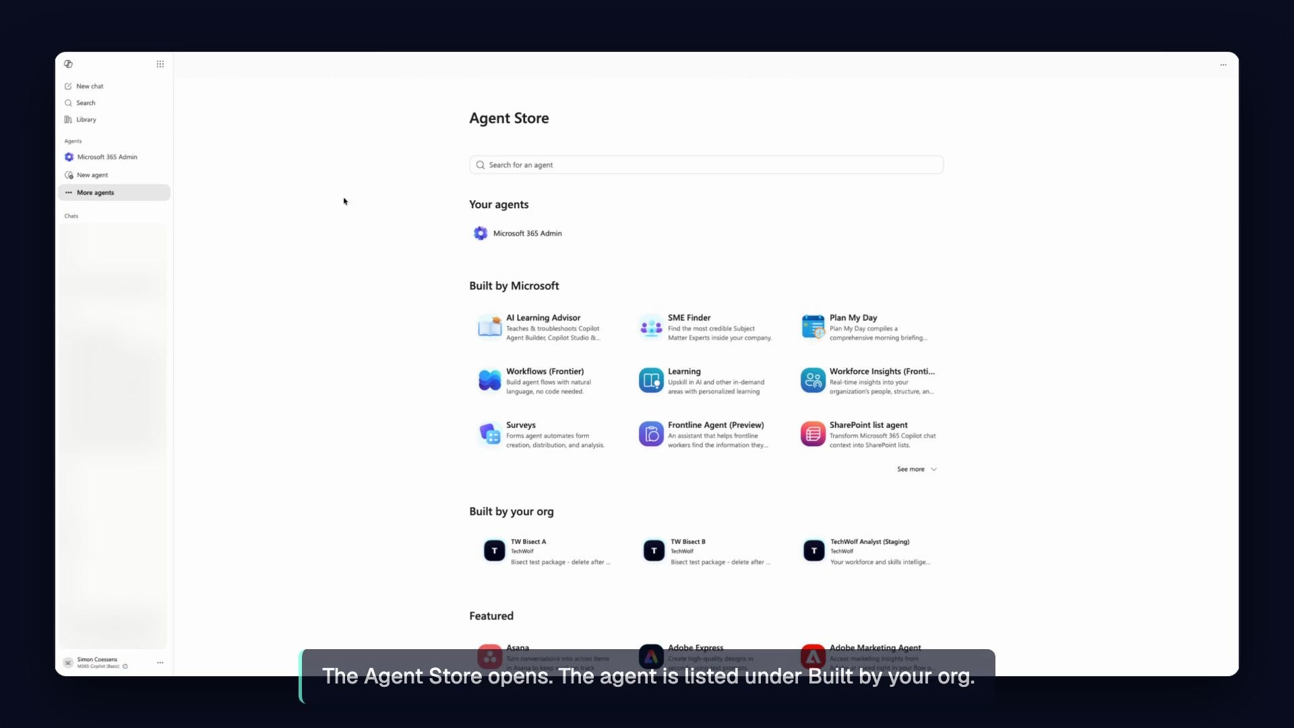1294x728 pixels.
Task: Click the Workforce Insights (Fronti... title
Action: (882, 371)
